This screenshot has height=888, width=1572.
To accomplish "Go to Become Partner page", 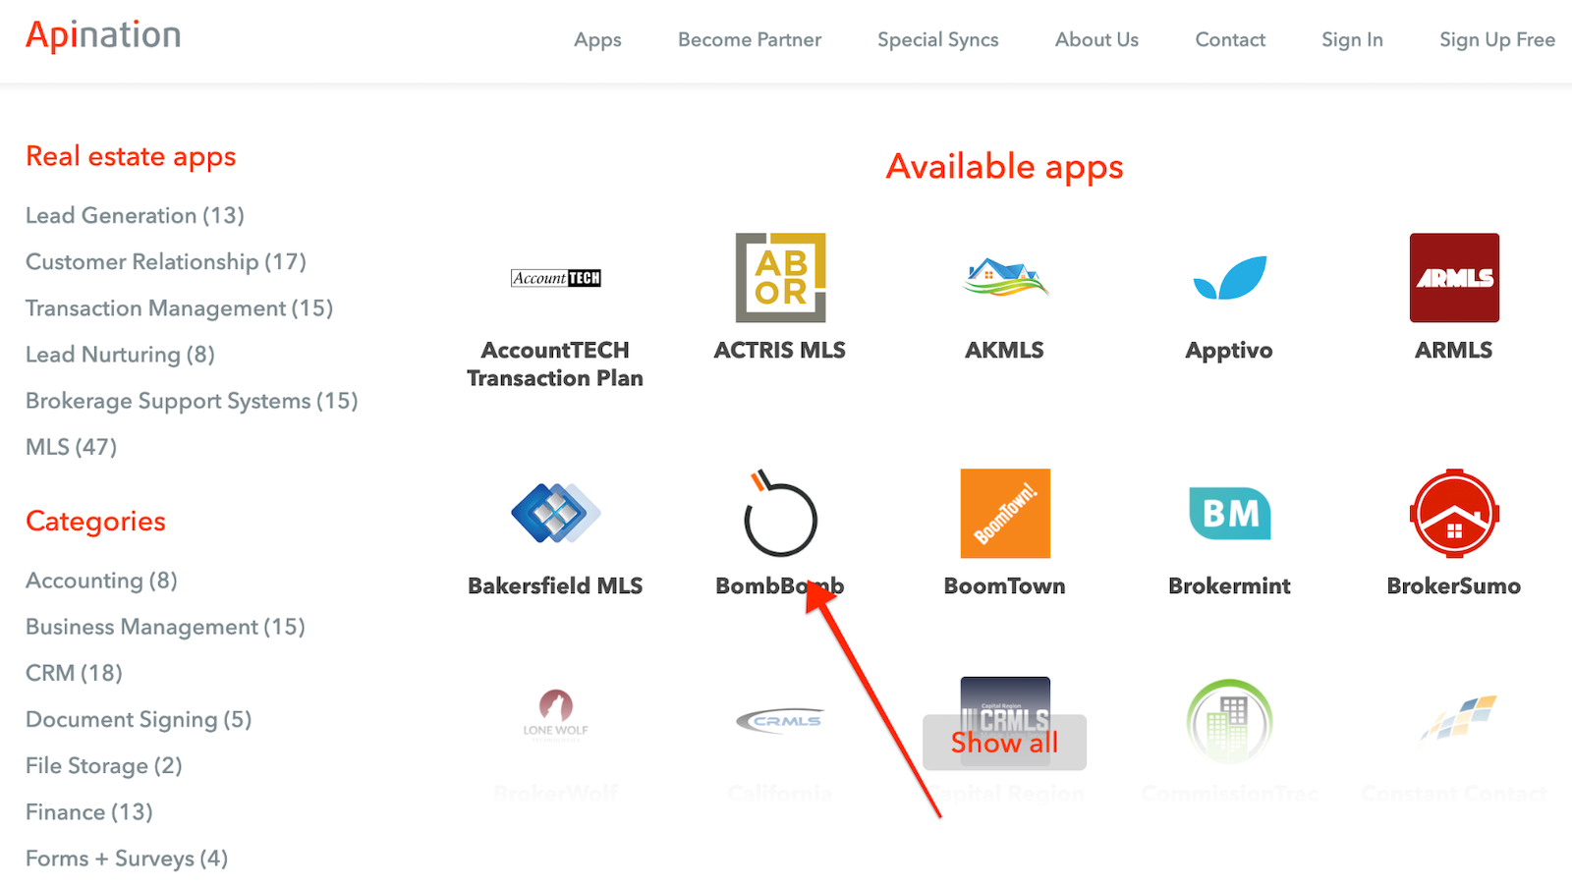I will (750, 40).
